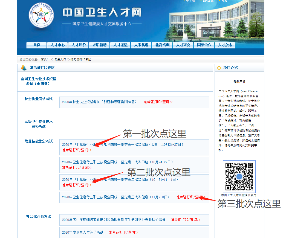
Task: Click the 首页 breadcrumb link
Action: point(45,59)
